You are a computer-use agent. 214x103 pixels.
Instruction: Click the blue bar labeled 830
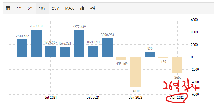point(150,54)
